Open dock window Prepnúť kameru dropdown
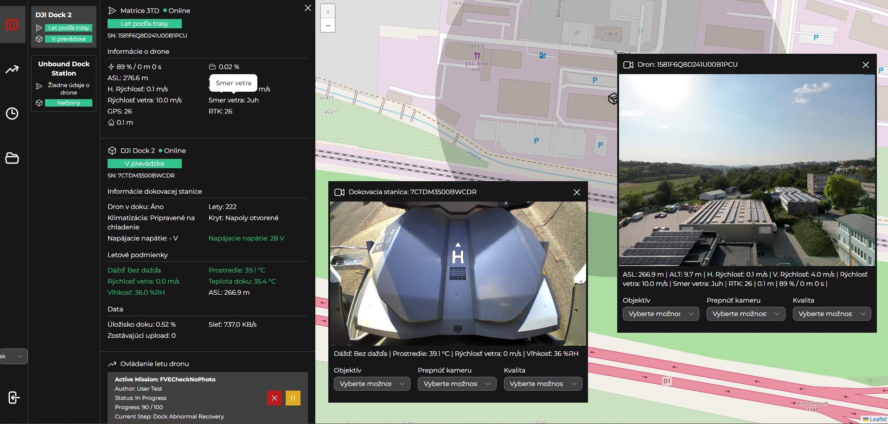888x424 pixels. (457, 384)
